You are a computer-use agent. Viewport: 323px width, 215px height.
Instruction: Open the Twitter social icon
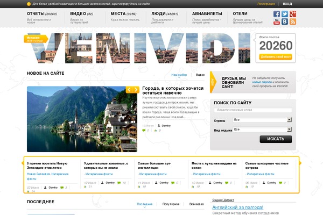(x=285, y=14)
